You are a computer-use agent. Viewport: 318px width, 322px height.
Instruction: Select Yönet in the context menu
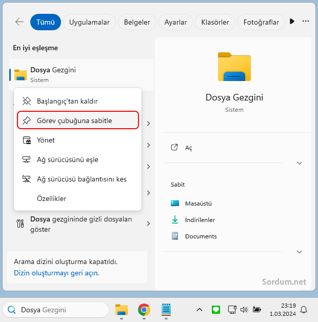[77, 140]
